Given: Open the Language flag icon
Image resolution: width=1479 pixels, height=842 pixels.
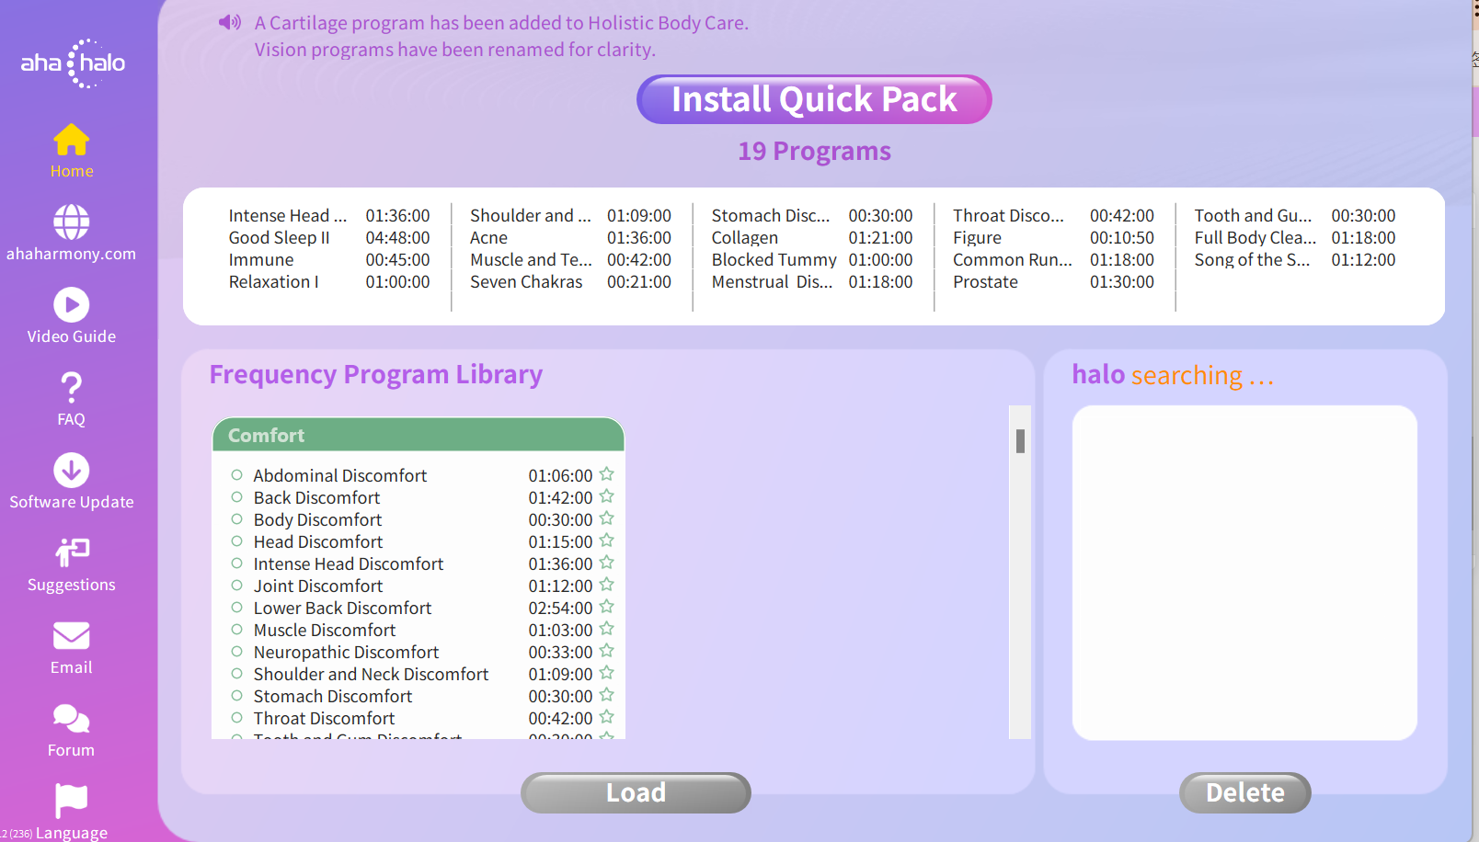Looking at the screenshot, I should click(72, 801).
